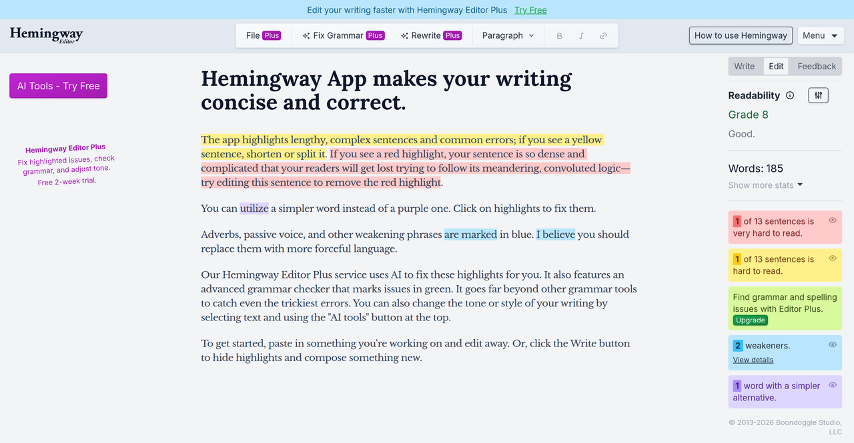
Task: Toggle eye icon for hard to read sentences
Action: [833, 258]
